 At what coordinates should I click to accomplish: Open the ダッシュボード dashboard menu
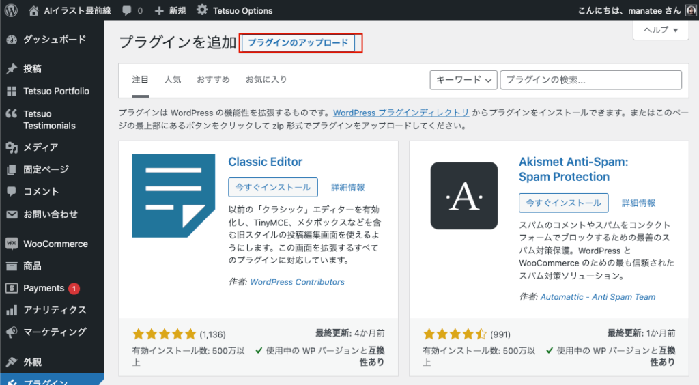(54, 40)
